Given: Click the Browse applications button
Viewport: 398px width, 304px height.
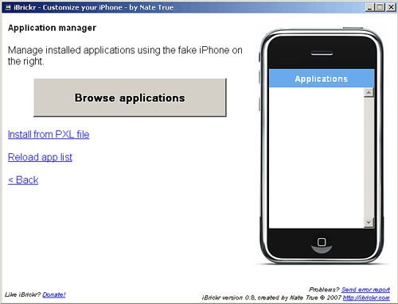Looking at the screenshot, I should pyautogui.click(x=130, y=98).
